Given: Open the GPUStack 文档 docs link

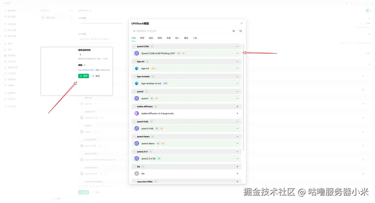Looking at the screenshot, I should point(87,70).
